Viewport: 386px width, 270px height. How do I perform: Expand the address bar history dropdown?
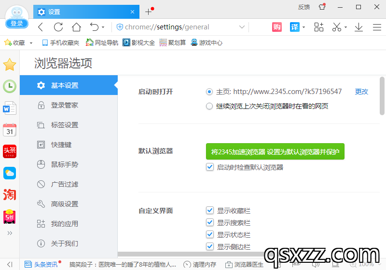[242, 27]
